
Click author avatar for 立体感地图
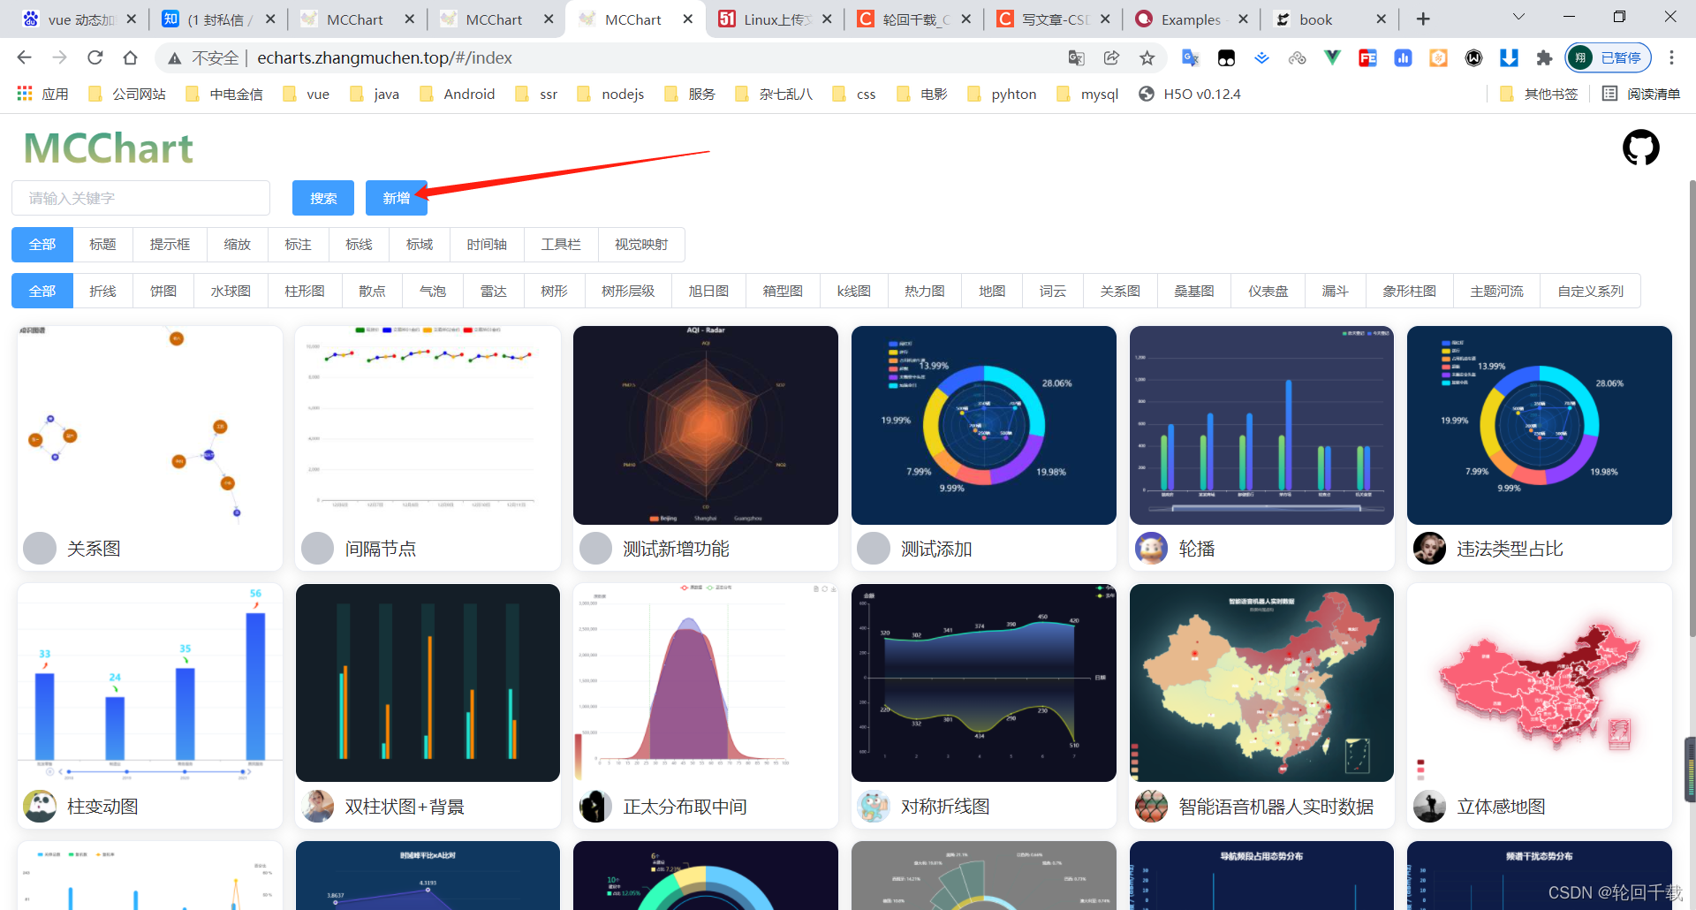coord(1429,807)
